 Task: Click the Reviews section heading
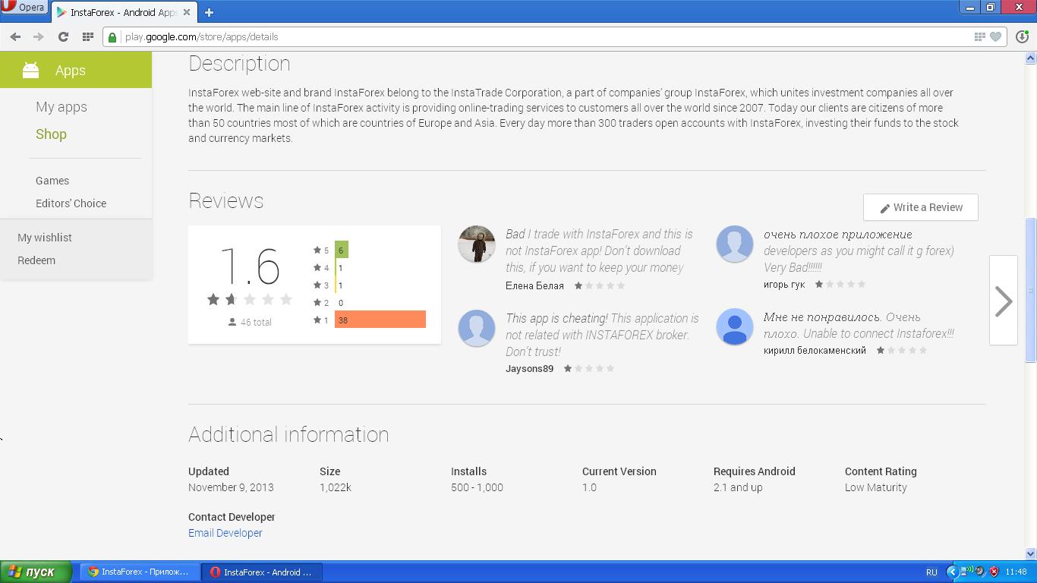[226, 201]
